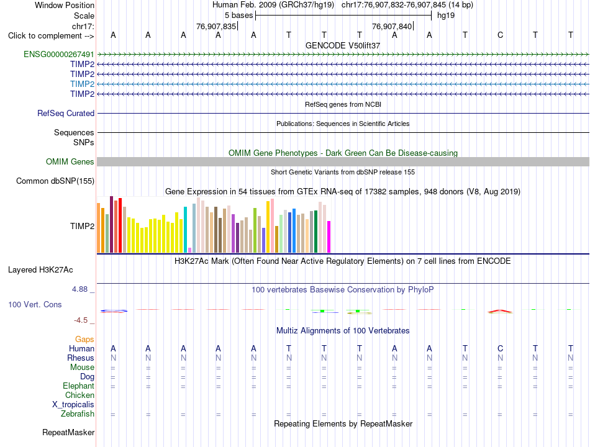590x447 pixels.
Task: Click the C base in the Human alignment row
Action: [x=500, y=349]
